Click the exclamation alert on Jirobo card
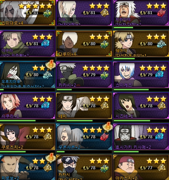 pos(50,158)
